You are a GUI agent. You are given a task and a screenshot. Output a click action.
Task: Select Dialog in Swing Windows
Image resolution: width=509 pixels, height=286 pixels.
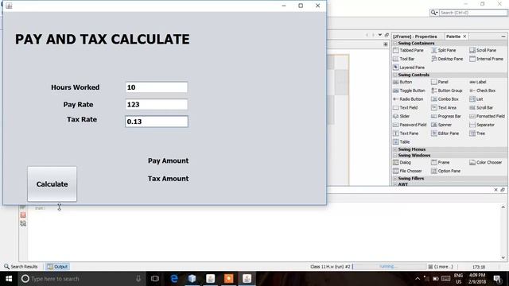[402, 162]
